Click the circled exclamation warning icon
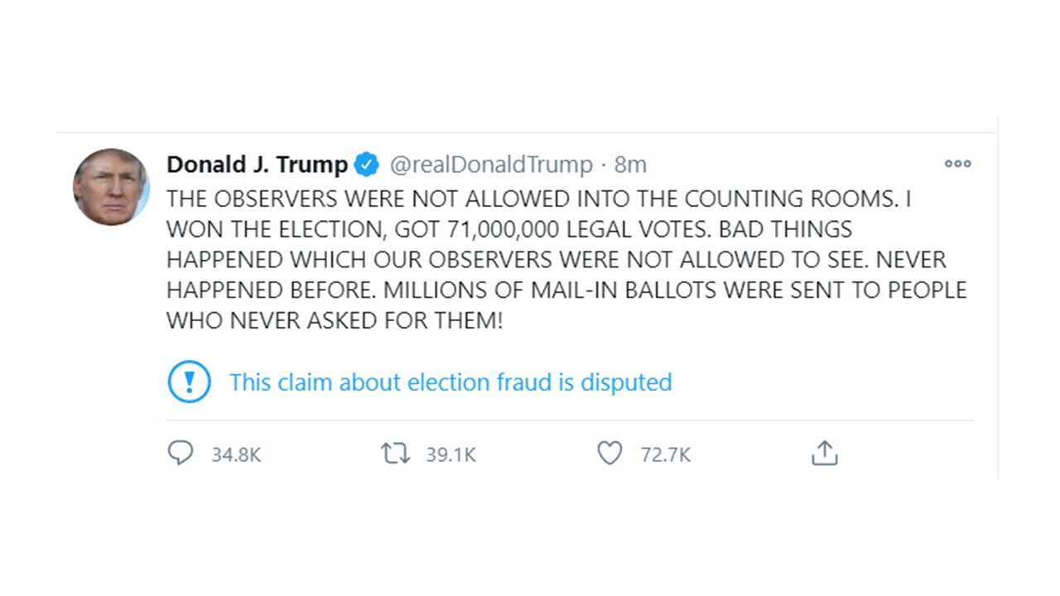Viewport: 1060px width, 596px height. pos(189,382)
